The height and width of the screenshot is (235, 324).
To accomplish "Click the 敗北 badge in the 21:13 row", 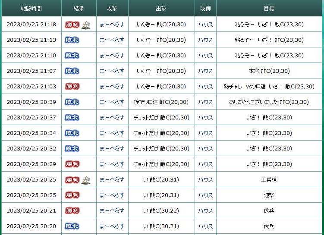I will click(x=72, y=40).
